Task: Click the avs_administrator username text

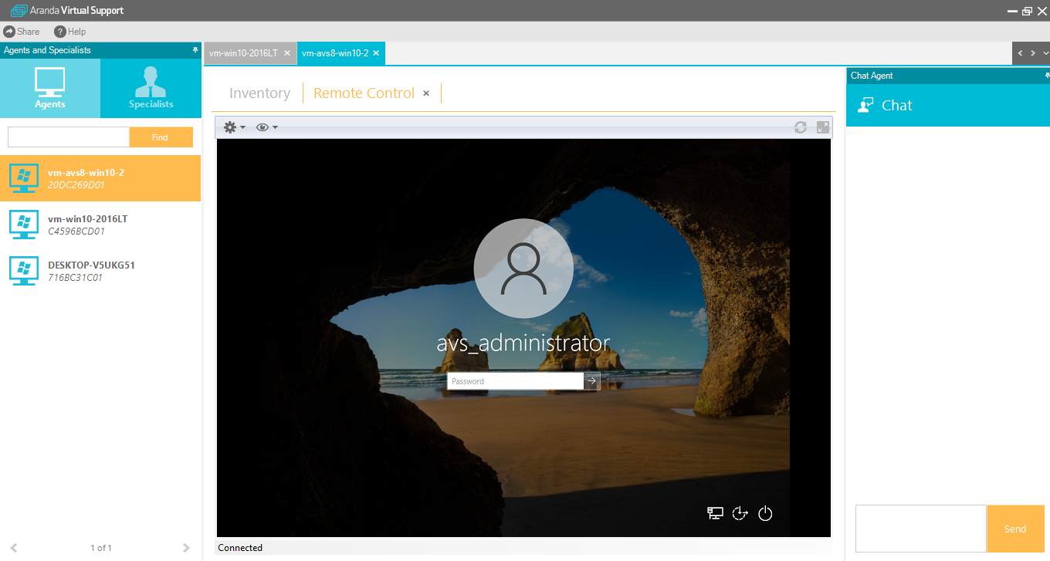Action: point(523,343)
